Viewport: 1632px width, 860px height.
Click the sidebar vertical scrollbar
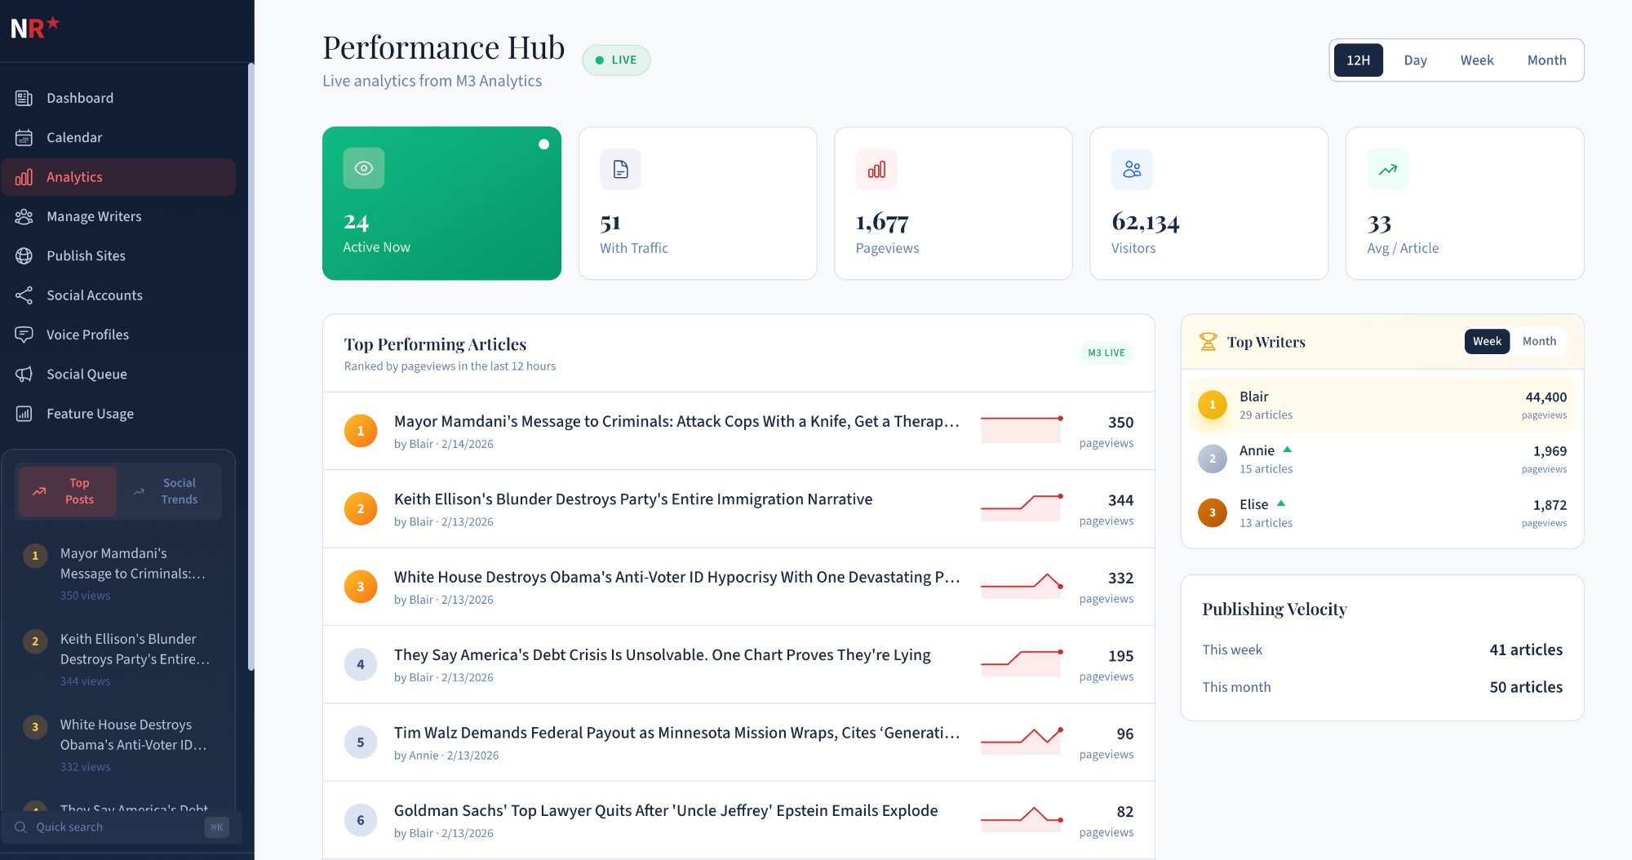(251, 367)
